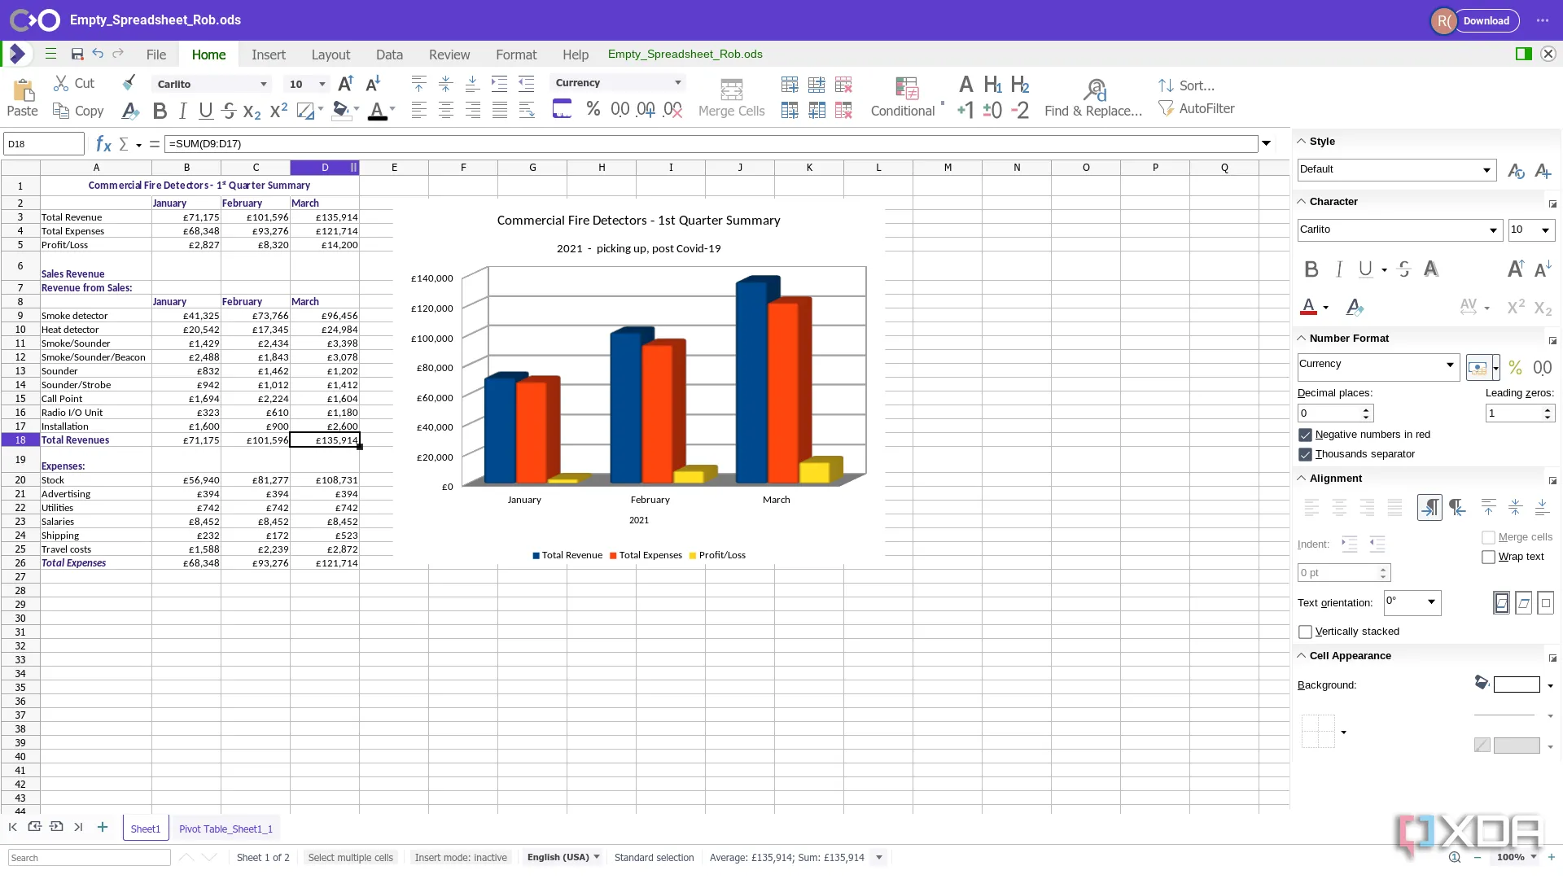The width and height of the screenshot is (1563, 879).
Task: Apply Bold from the toolbar
Action: click(160, 111)
